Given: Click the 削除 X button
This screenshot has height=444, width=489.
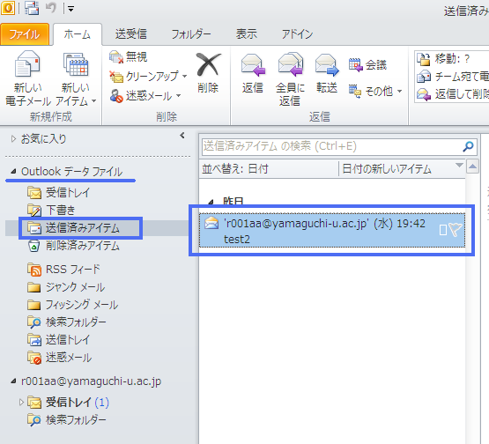Looking at the screenshot, I should (x=208, y=73).
